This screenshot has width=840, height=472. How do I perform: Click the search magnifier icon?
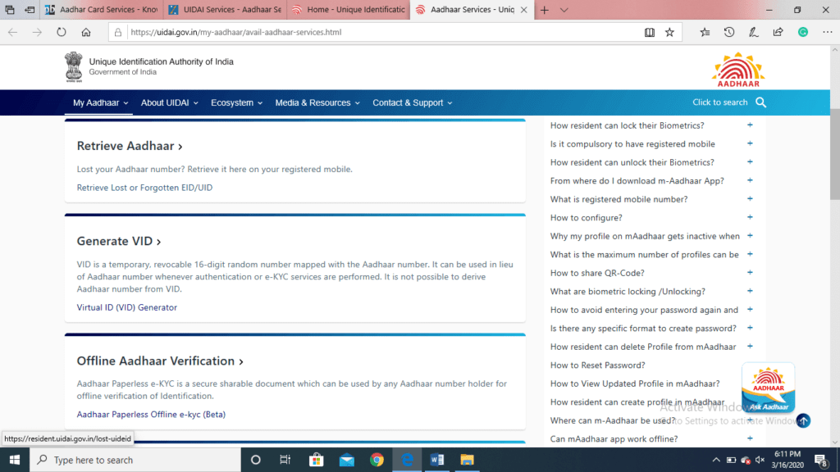(x=760, y=102)
